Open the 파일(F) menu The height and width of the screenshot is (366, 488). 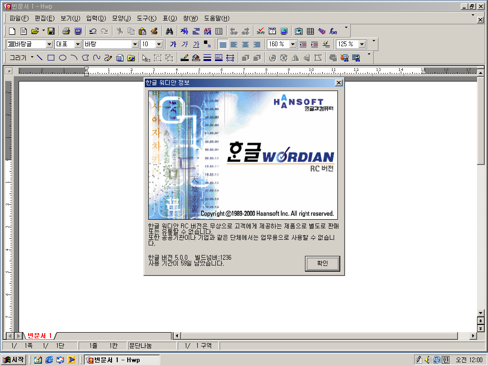click(19, 19)
